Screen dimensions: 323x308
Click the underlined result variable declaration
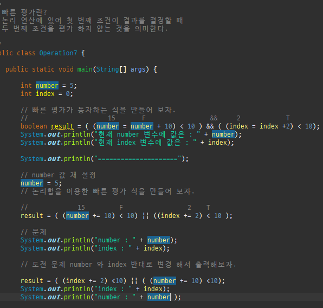[62, 126]
